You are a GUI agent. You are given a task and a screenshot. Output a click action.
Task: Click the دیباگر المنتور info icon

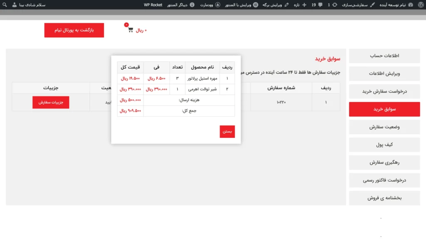(x=192, y=5)
